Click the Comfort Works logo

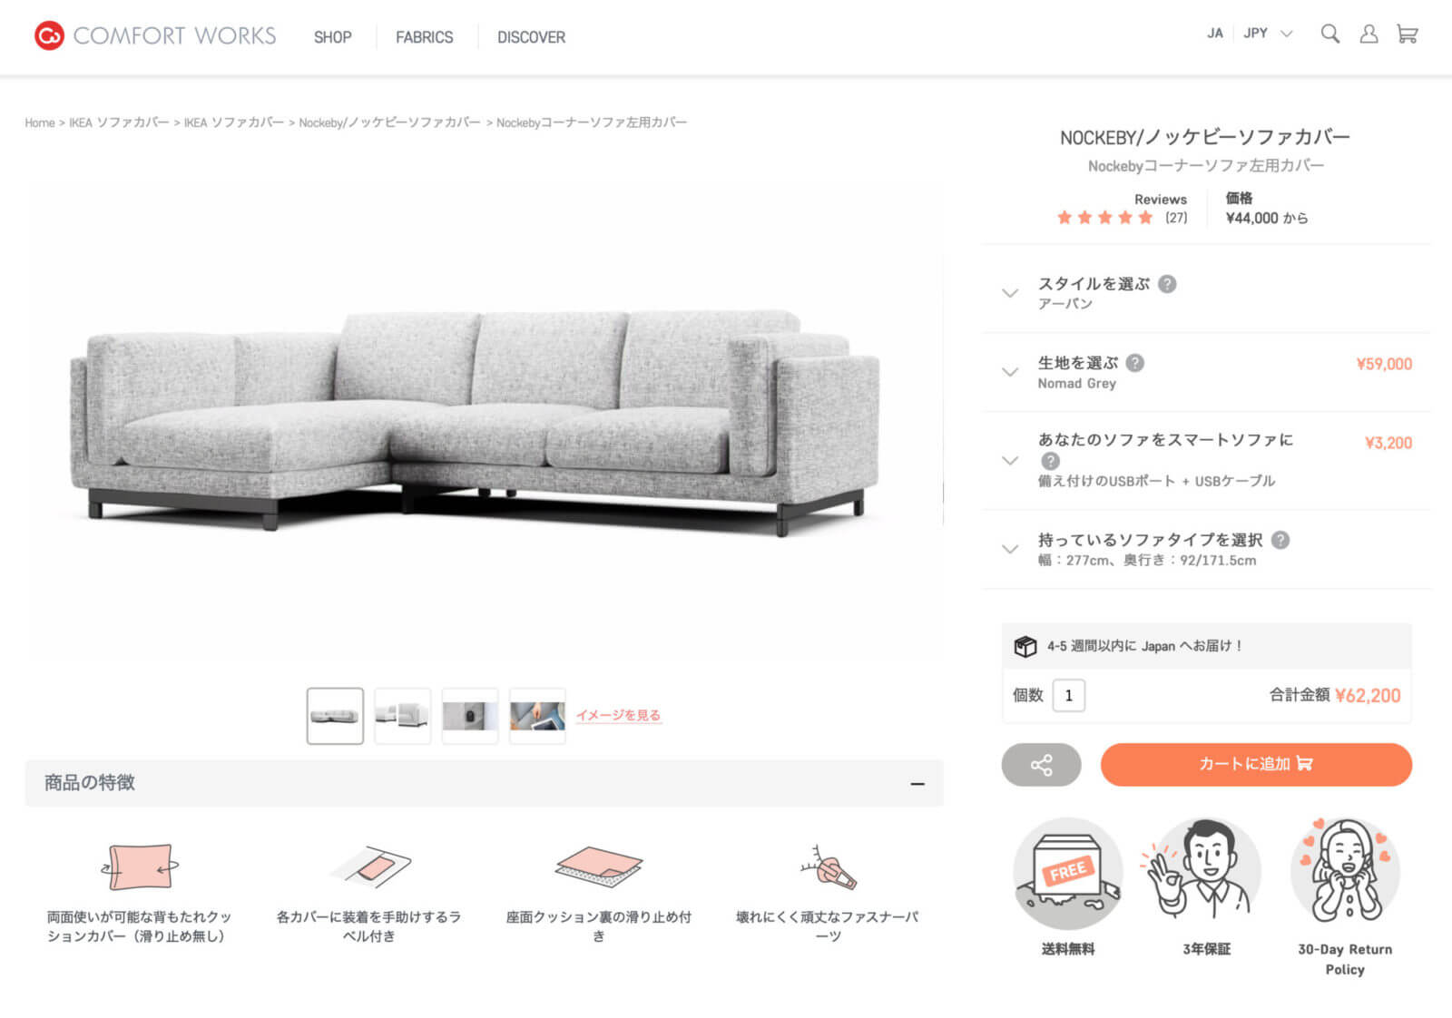pos(155,35)
